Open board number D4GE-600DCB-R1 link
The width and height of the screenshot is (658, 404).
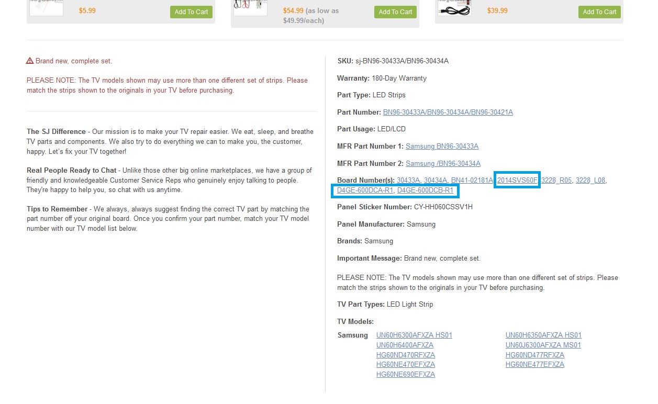point(425,190)
